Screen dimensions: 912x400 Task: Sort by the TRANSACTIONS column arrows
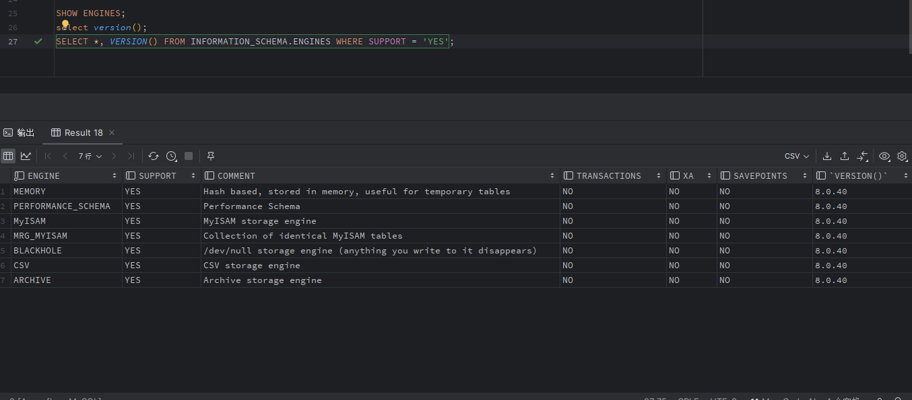point(658,176)
